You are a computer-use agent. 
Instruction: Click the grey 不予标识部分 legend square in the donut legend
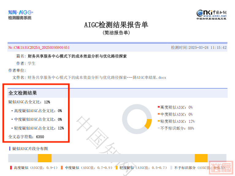[159, 128]
